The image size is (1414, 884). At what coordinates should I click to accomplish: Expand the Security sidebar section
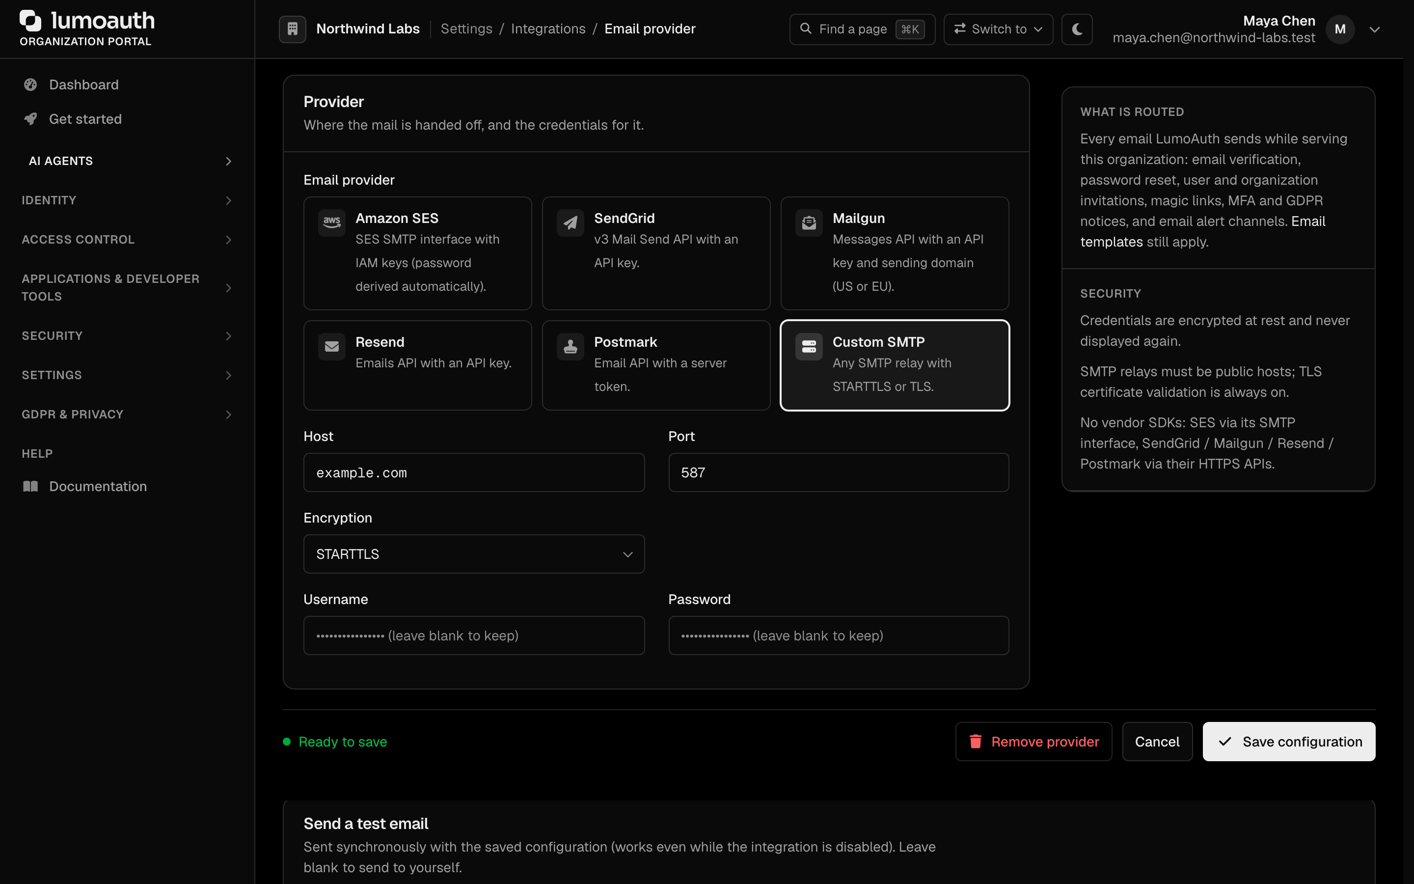(x=127, y=336)
